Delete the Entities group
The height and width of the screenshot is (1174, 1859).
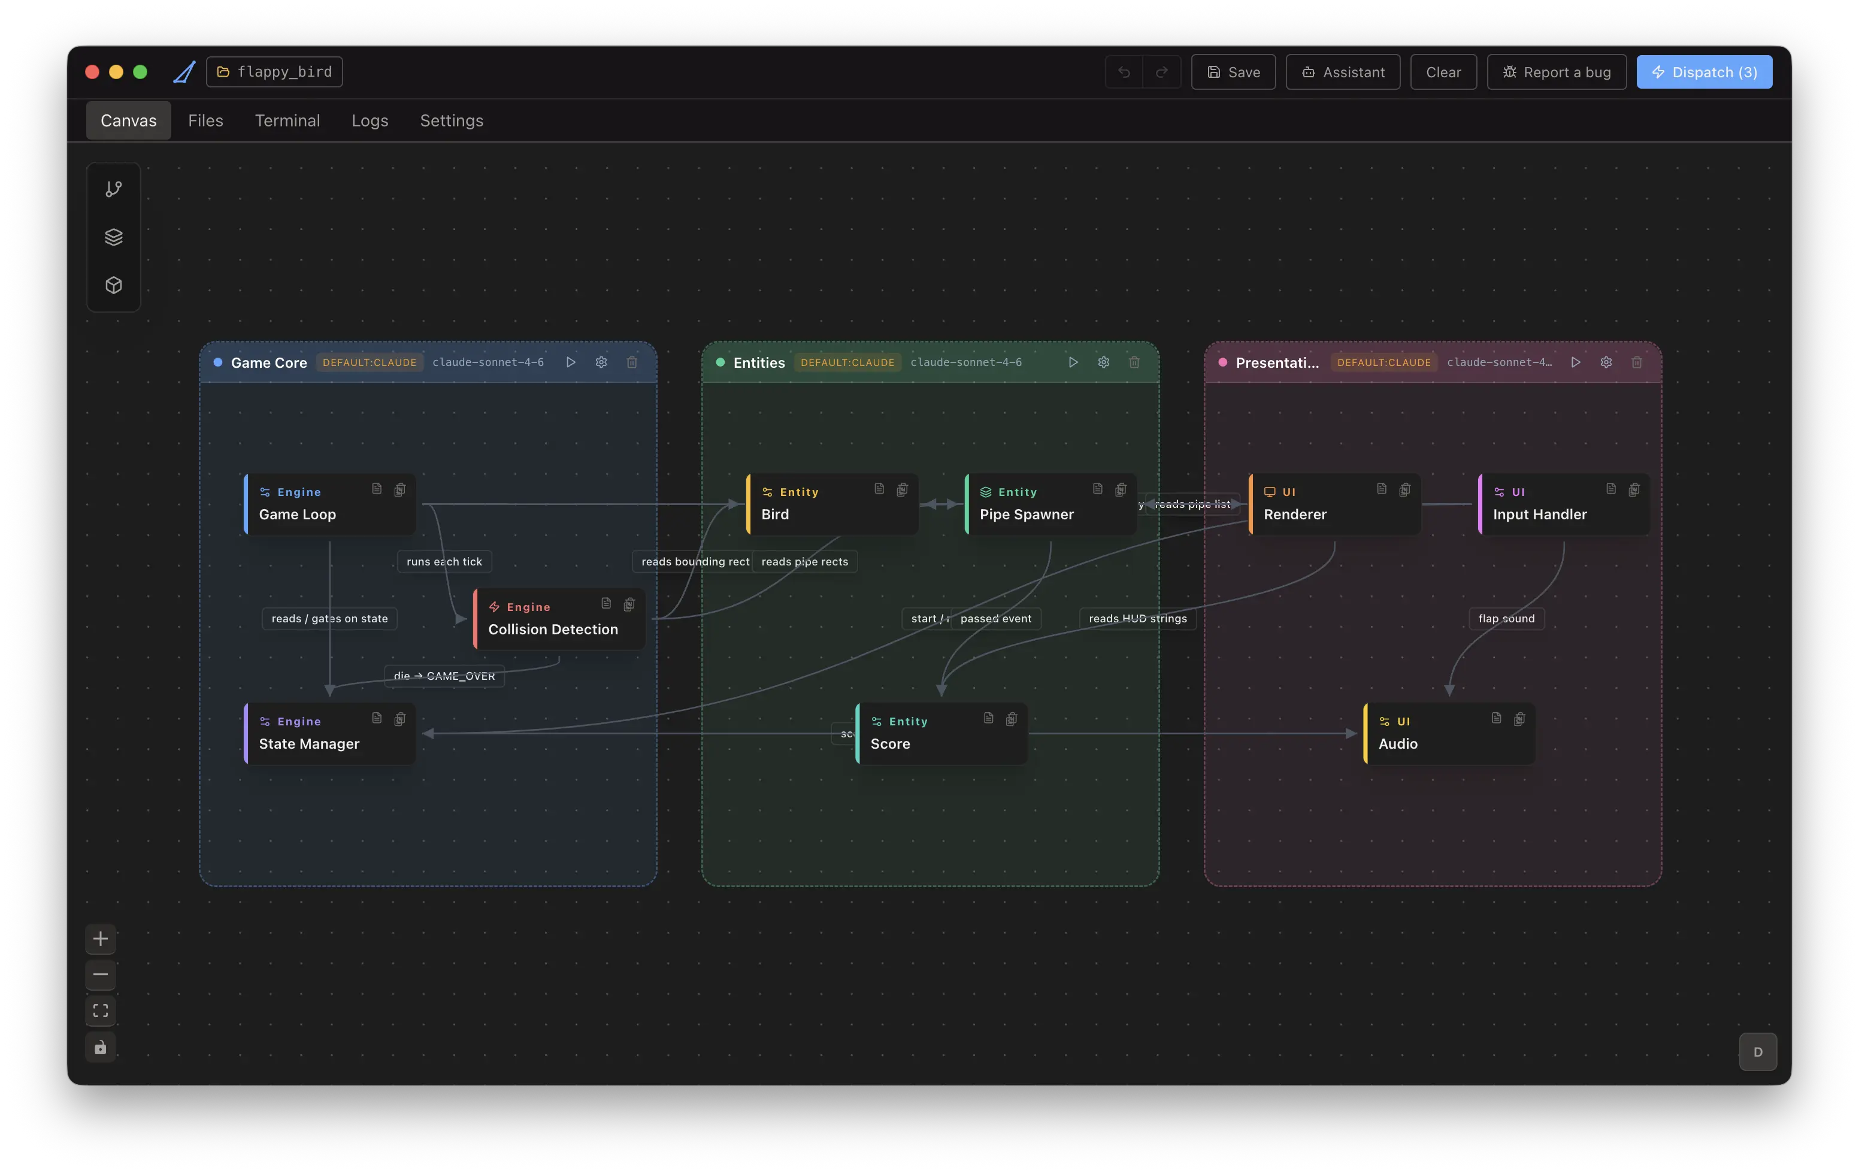[x=1134, y=362]
